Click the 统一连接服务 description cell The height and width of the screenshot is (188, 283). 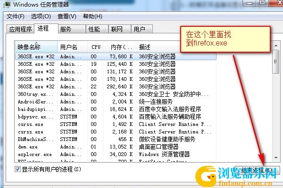coord(156,102)
